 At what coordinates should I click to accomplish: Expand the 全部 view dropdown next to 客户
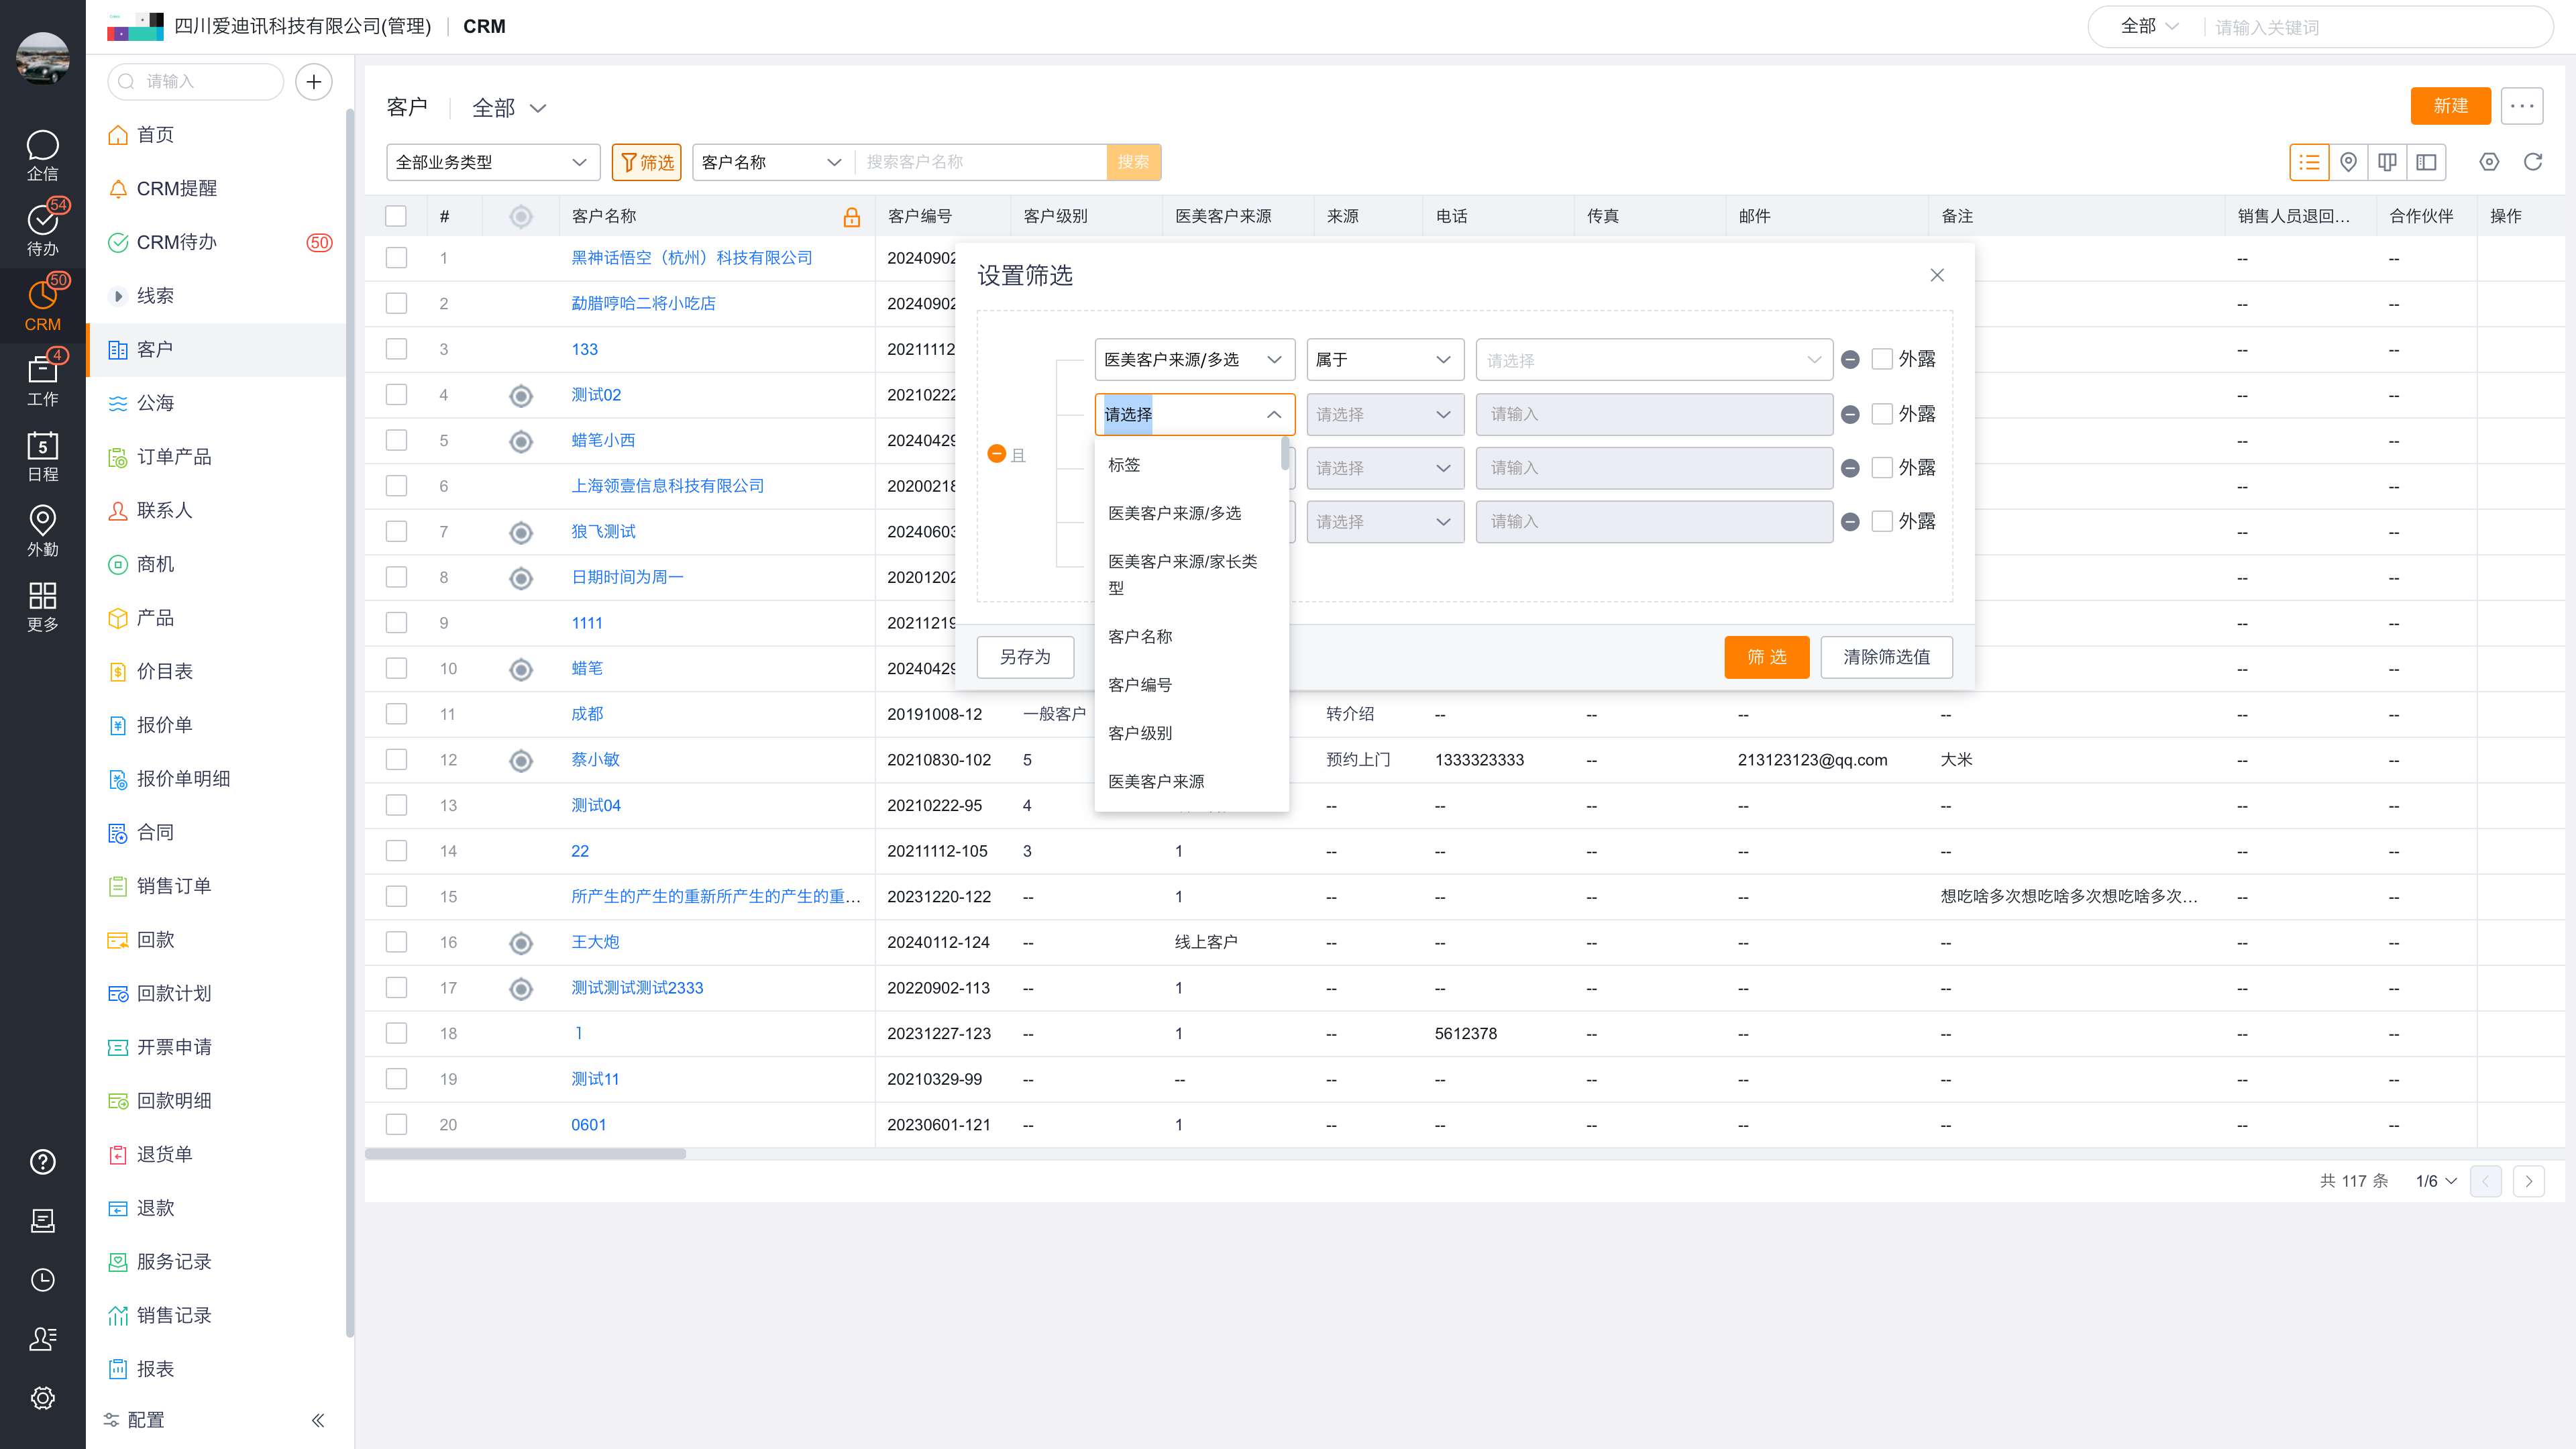pyautogui.click(x=509, y=108)
